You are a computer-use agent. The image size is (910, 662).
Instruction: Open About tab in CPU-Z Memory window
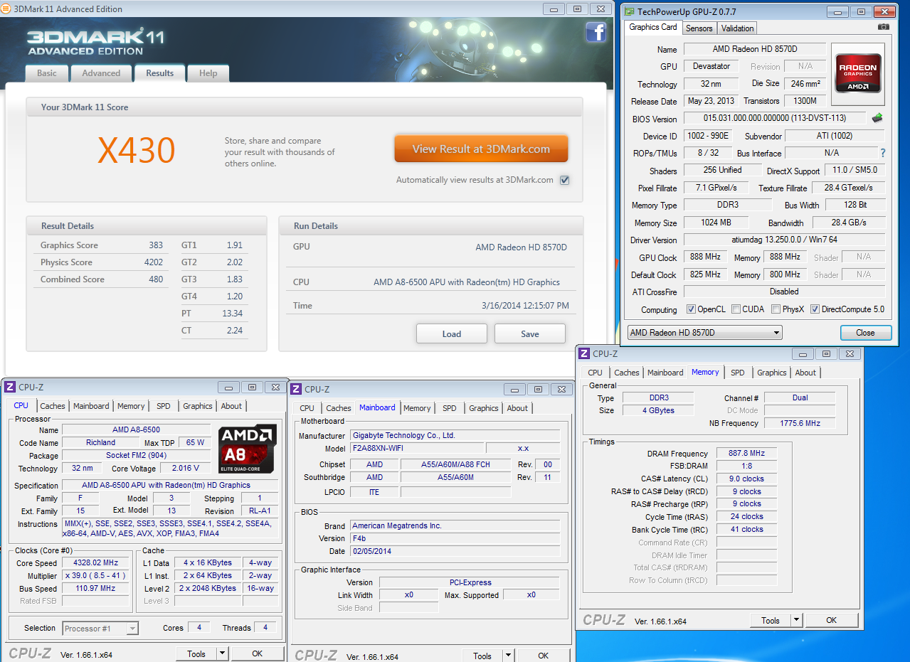(x=805, y=373)
